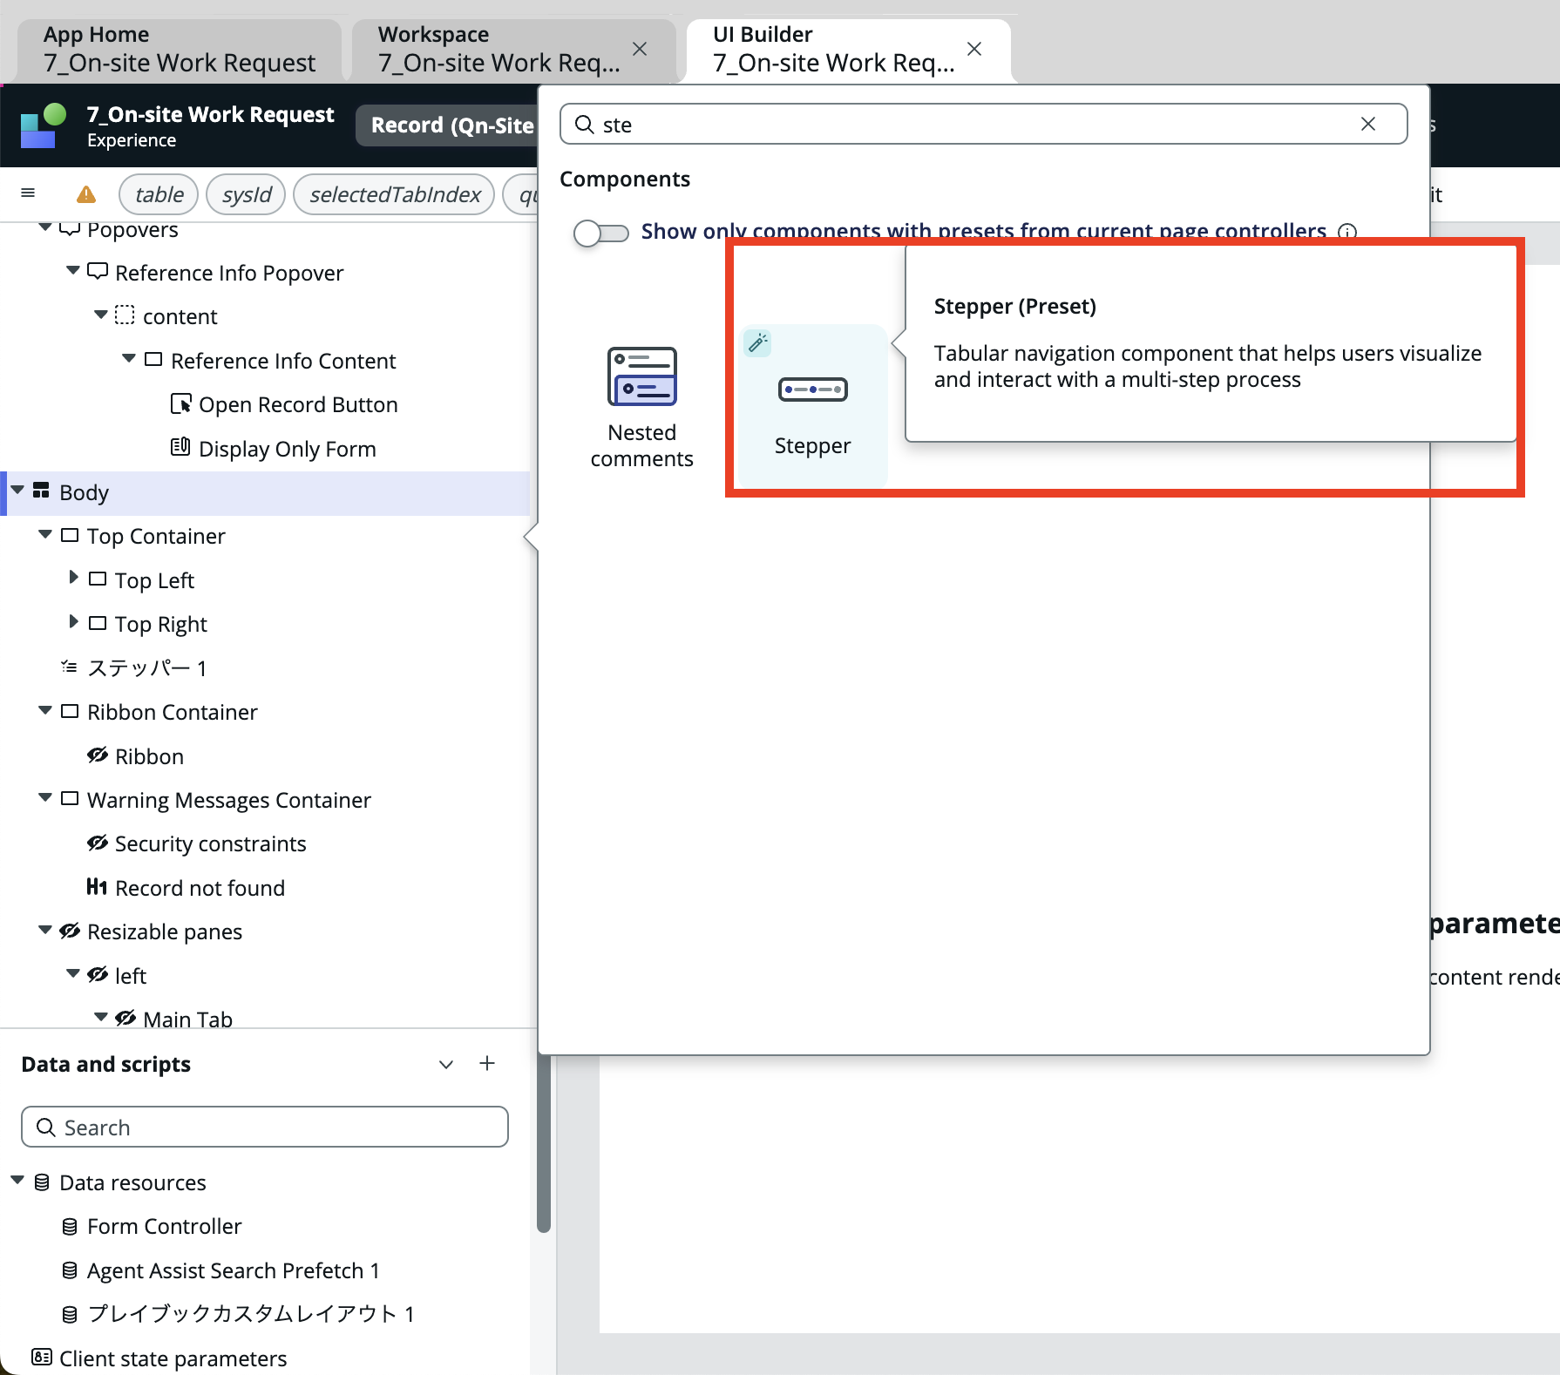Click the sysId parameter pill
The height and width of the screenshot is (1375, 1560).
pyautogui.click(x=247, y=194)
